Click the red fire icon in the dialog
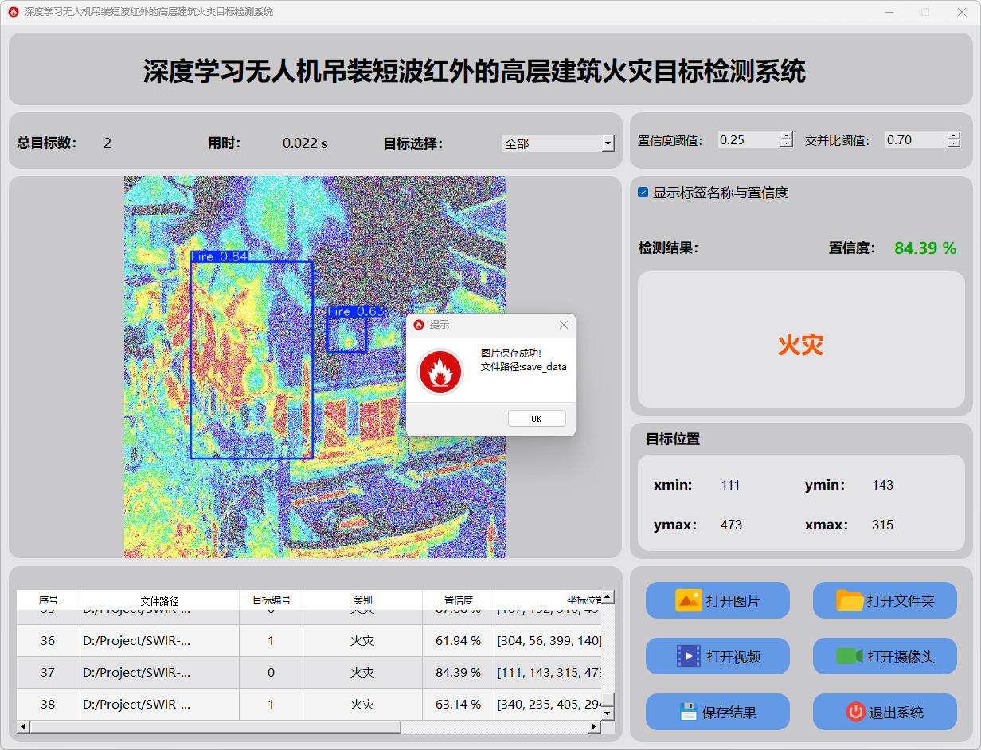This screenshot has width=981, height=750. coord(440,372)
